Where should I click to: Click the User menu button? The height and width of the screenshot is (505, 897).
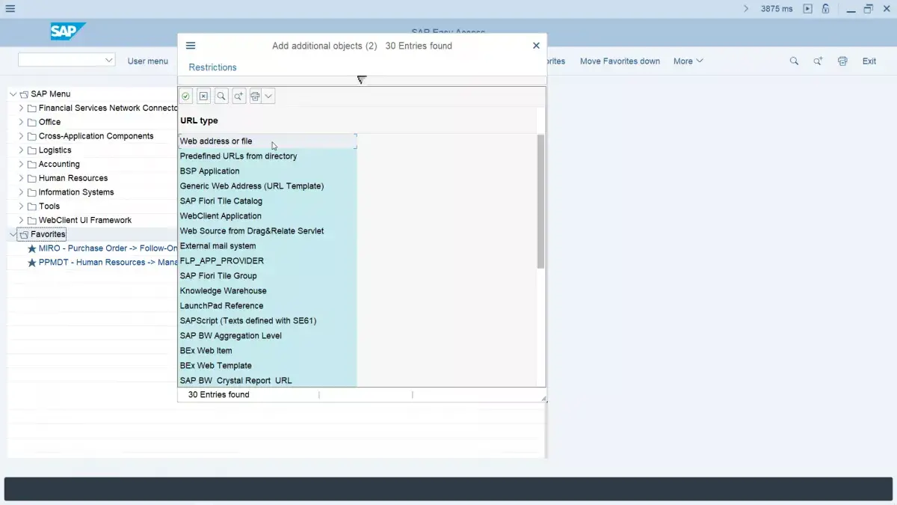point(148,61)
